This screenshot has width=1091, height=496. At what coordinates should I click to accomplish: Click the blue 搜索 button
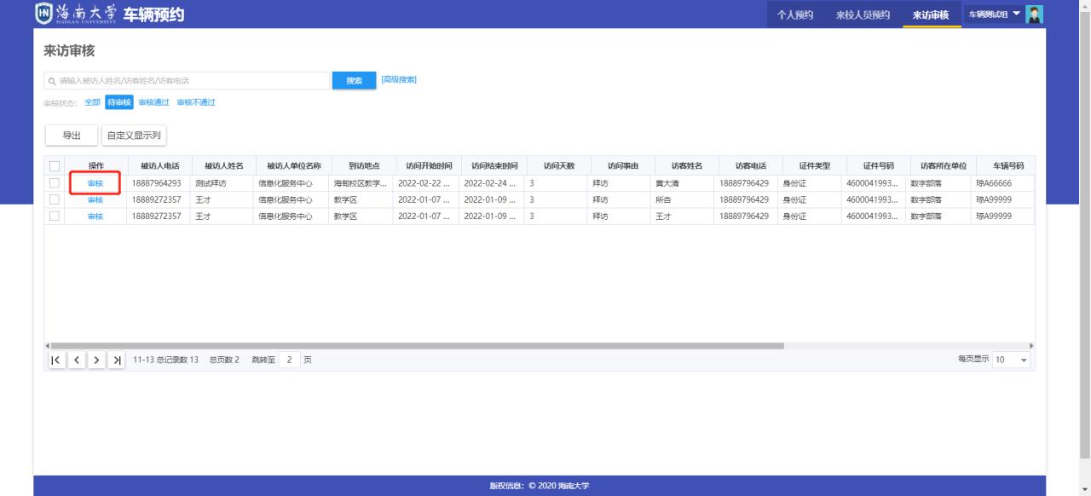[354, 80]
